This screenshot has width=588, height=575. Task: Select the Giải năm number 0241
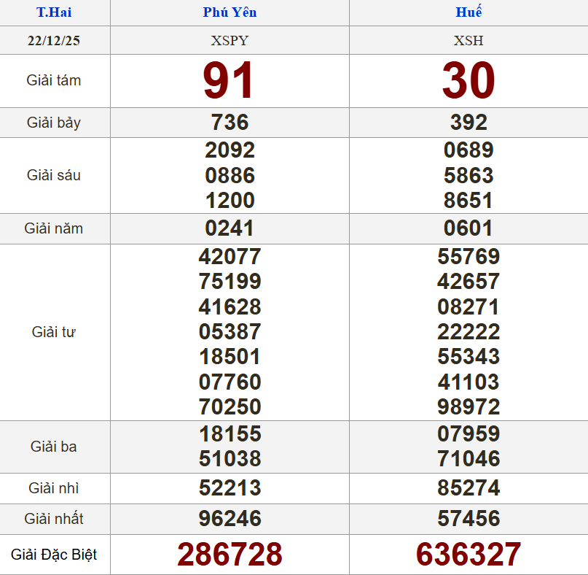click(230, 228)
